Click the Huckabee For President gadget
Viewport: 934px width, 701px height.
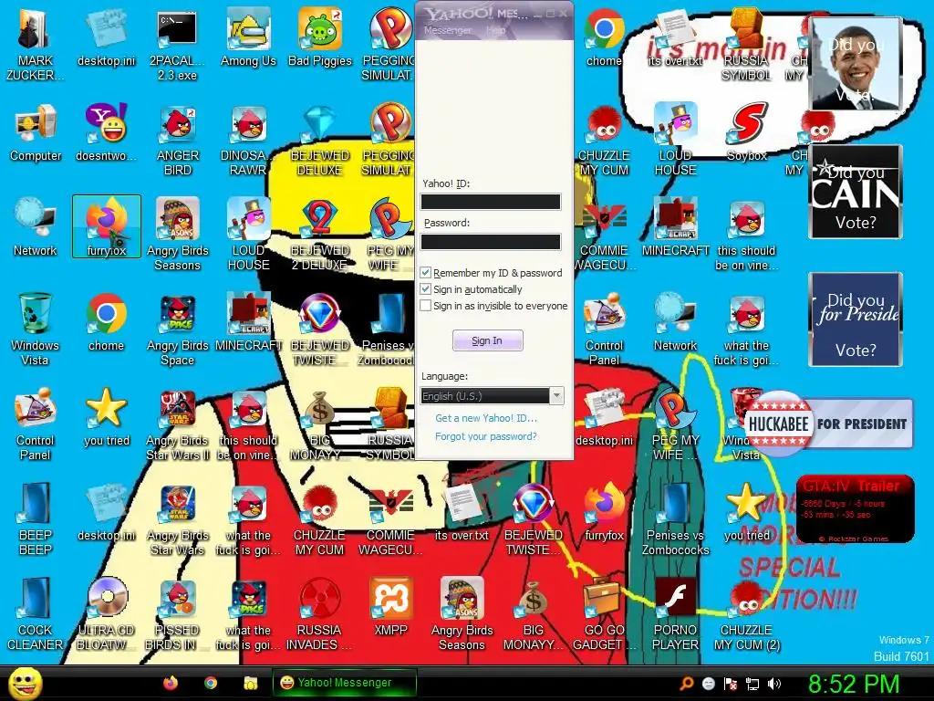point(828,424)
